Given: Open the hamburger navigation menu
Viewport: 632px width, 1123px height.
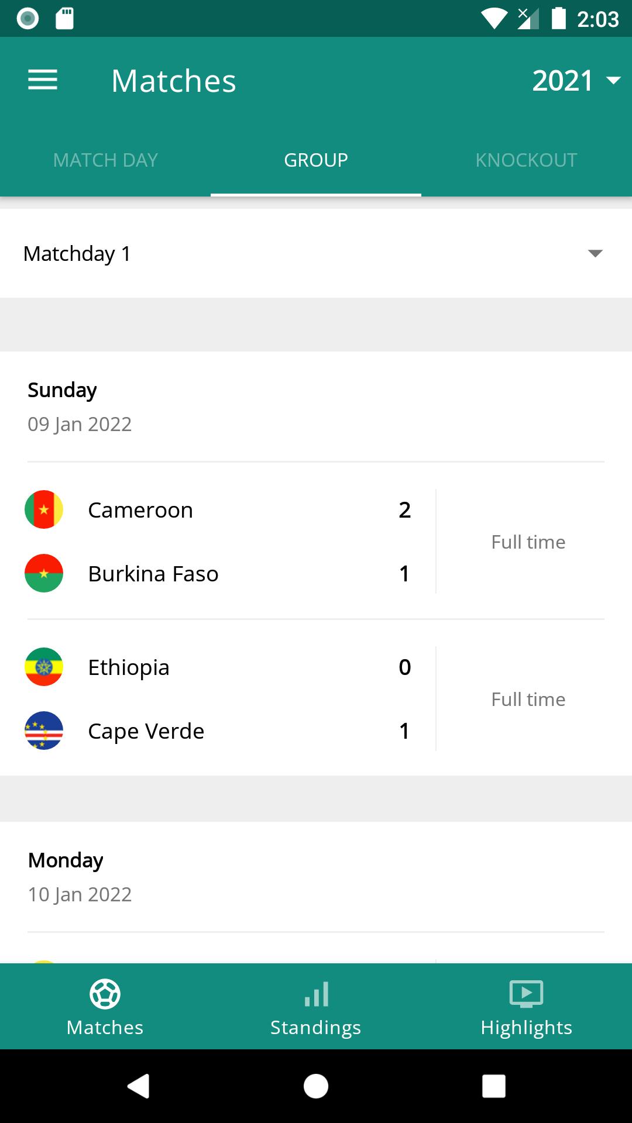Looking at the screenshot, I should (43, 80).
